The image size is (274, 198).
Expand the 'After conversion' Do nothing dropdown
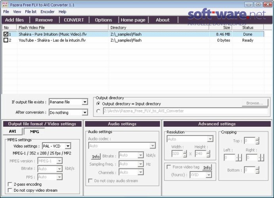(x=85, y=112)
